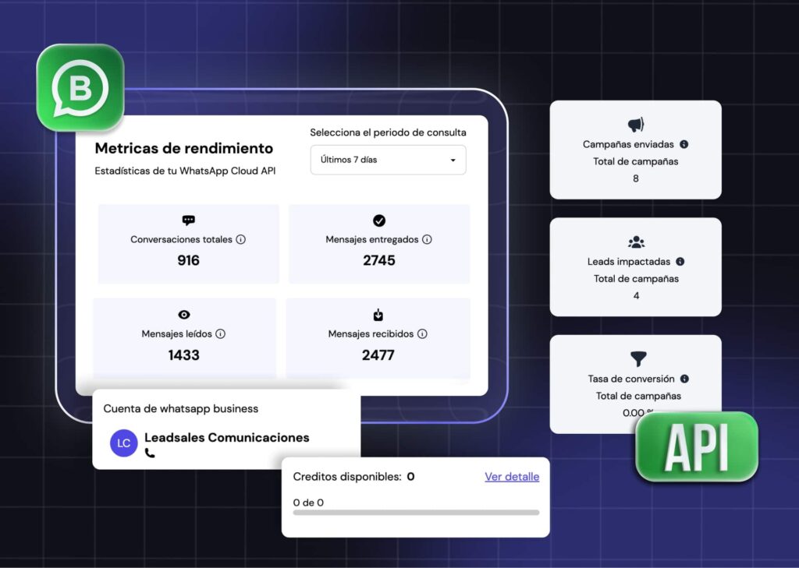This screenshot has height=568, width=799.
Task: Select the people icon on Leads impactadas card
Action: (635, 242)
